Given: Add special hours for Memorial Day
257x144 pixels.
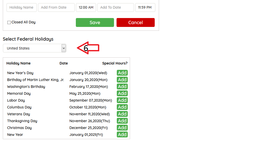Looking at the screenshot, I should (x=122, y=93).
